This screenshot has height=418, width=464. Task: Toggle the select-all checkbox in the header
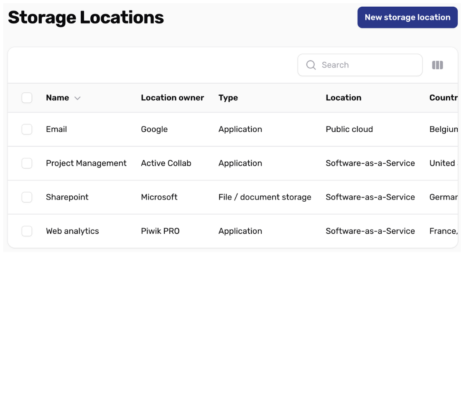pos(27,98)
